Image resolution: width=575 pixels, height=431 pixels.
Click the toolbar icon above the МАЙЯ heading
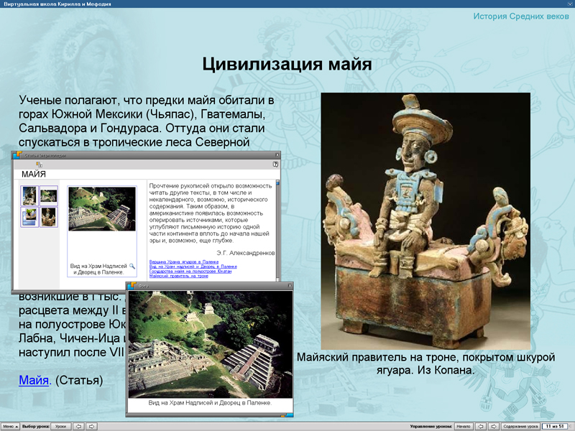39,164
